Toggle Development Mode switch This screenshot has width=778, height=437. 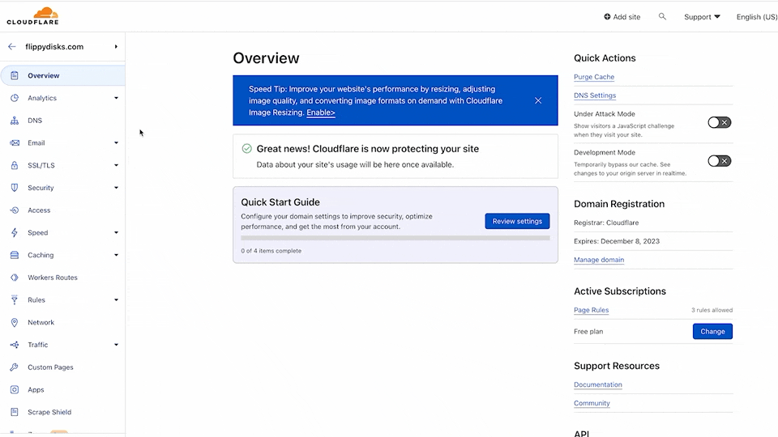(719, 161)
